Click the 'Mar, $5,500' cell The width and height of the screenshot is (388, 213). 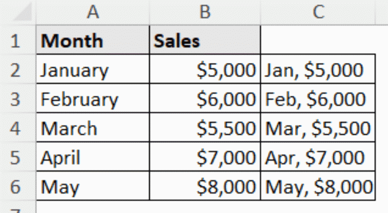318,128
